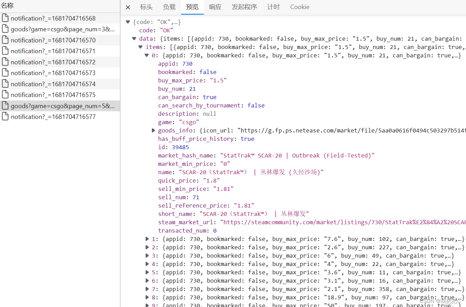The width and height of the screenshot is (466, 307).
Task: Select request notification?_=1681704716574
Action: (60, 84)
